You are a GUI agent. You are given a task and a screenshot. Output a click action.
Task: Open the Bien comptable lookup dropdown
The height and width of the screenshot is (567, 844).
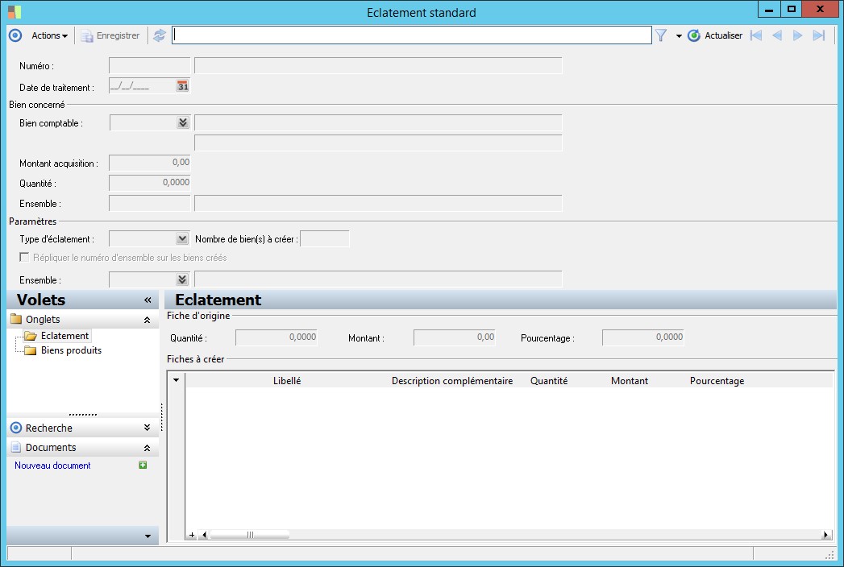[183, 122]
